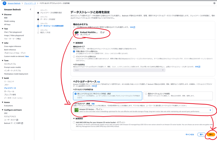Image resolution: width=217 pixels, height=142 pixels.
Task: Open カスタムモデル in the sidebar
Action: pyautogui.click(x=10, y=64)
